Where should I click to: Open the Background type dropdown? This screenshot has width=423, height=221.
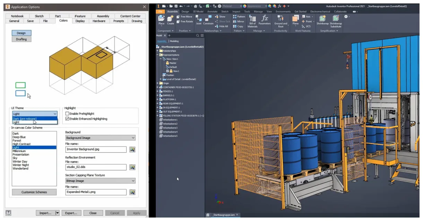[x=100, y=138]
